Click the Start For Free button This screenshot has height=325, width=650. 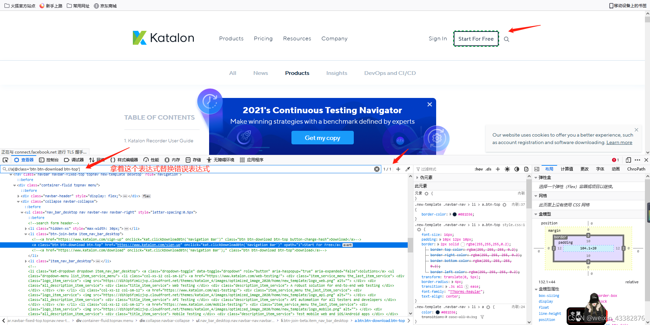coord(476,39)
